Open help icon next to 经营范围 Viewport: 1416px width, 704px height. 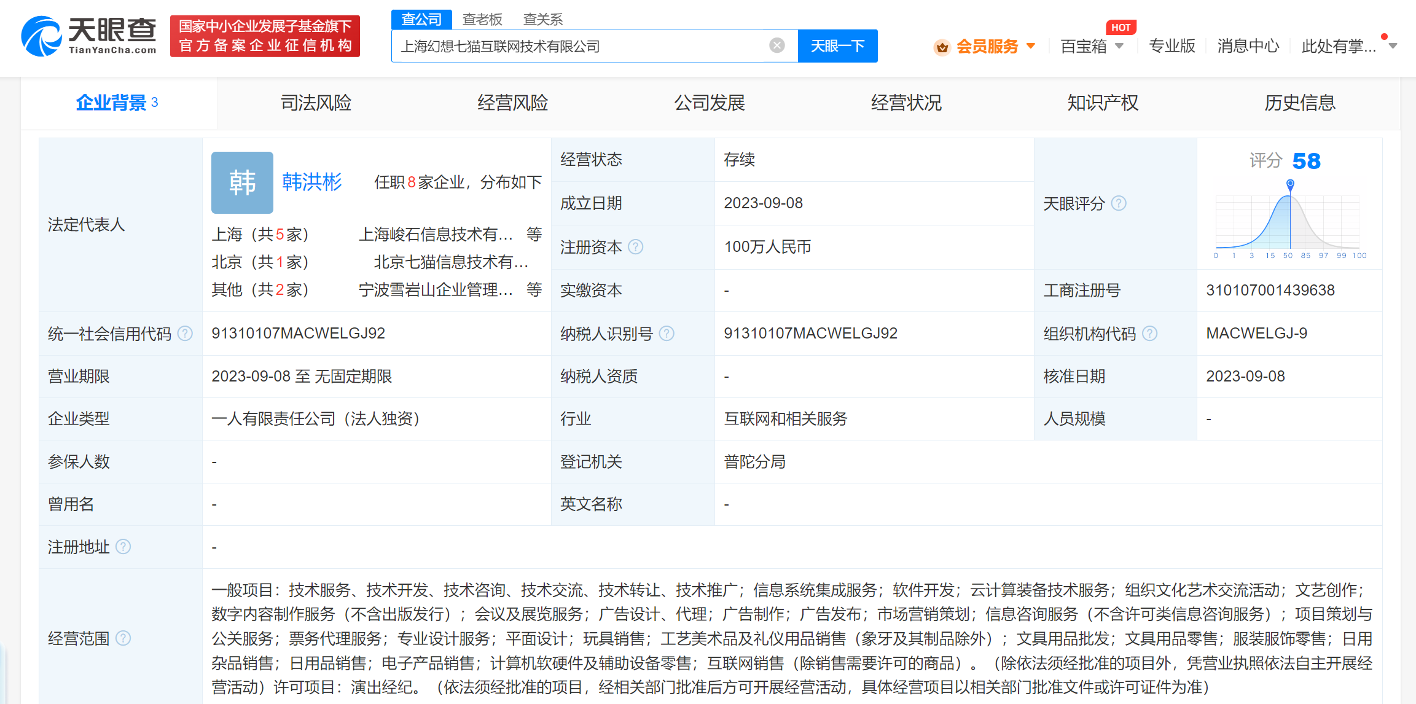(x=123, y=638)
